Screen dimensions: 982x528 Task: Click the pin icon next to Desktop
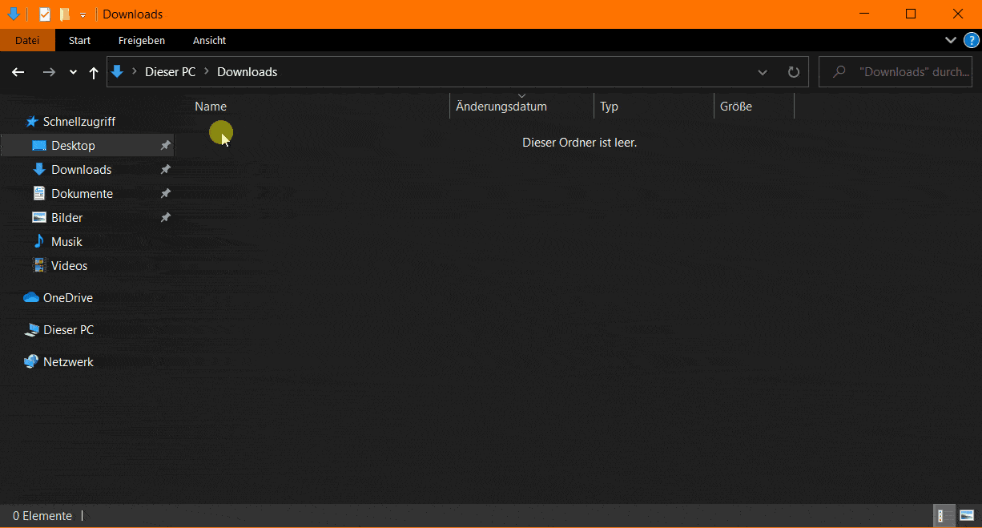(165, 145)
